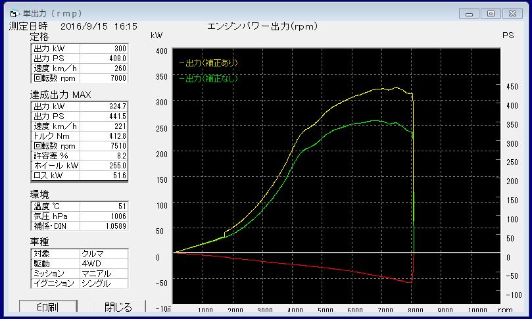Screen dimensions: 532x319
Task: Select the rated 出力 PS value 408.0
Action: click(104, 59)
